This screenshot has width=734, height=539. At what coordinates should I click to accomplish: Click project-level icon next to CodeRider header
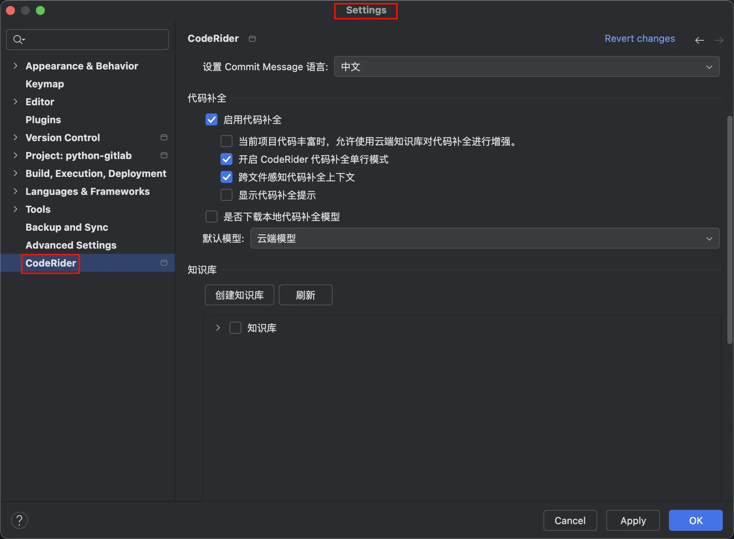pos(252,39)
